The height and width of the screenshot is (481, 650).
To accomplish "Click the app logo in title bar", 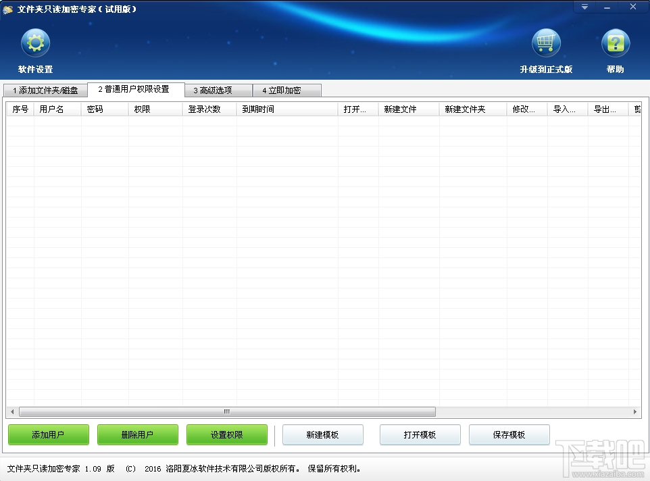I will [x=7, y=9].
